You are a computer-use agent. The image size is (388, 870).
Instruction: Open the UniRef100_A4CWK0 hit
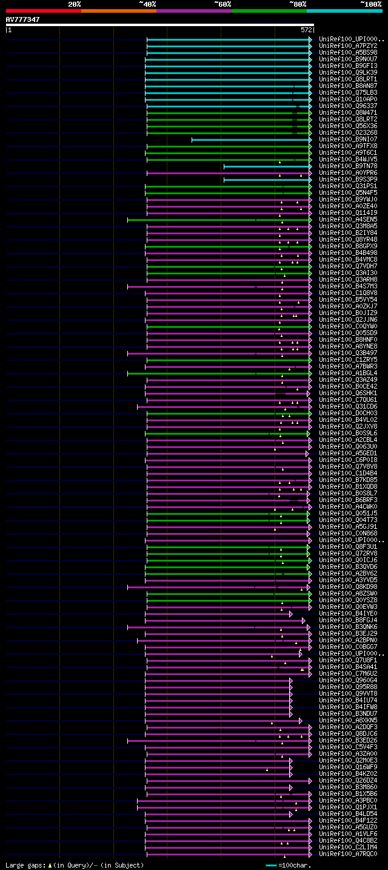(x=348, y=507)
